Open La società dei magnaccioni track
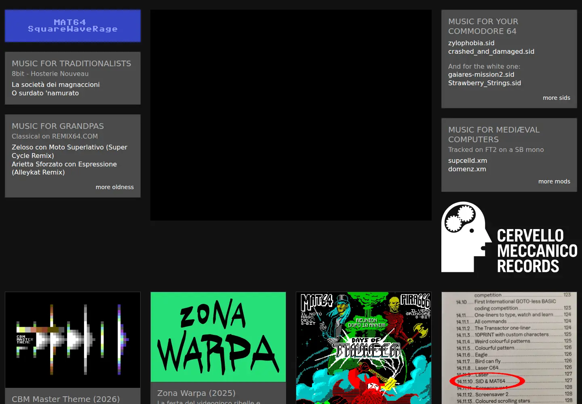 coord(56,84)
